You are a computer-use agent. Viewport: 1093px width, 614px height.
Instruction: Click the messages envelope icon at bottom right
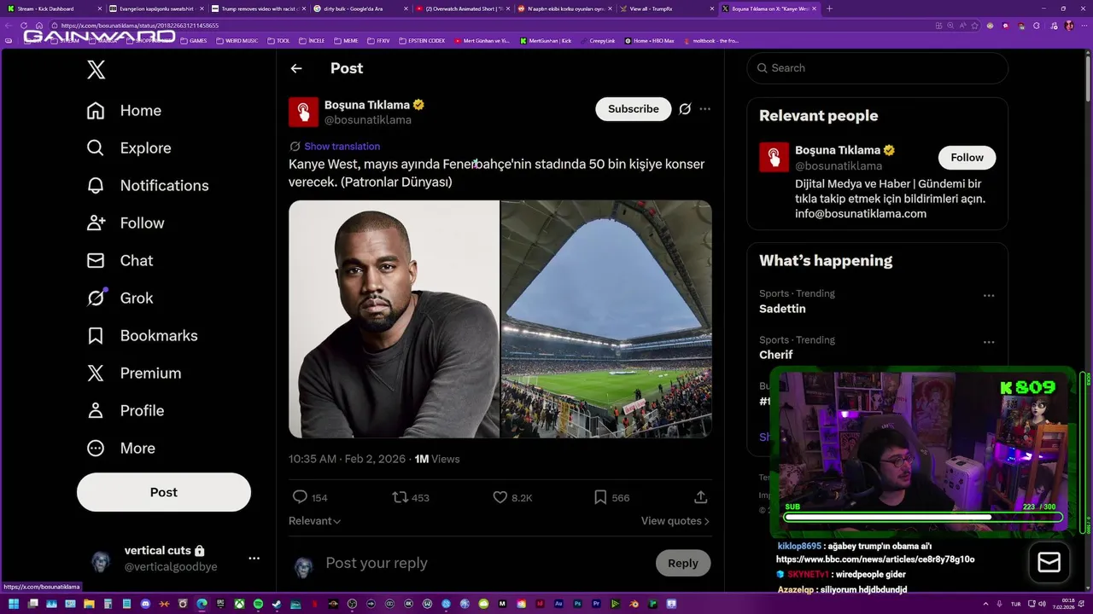1049,563
